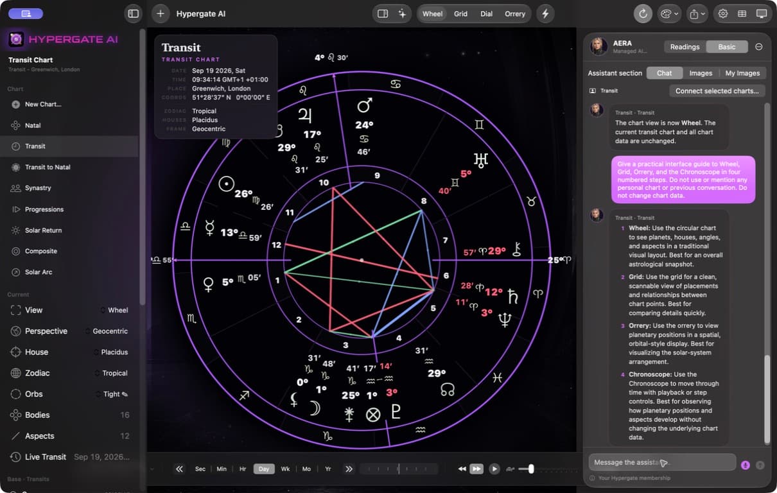The image size is (777, 493).
Task: Set time step to Wk
Action: [285, 469]
